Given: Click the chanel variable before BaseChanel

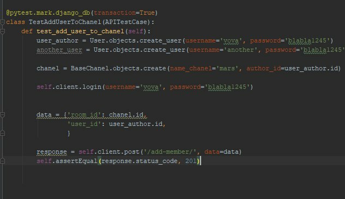Looking at the screenshot, I should [48, 69].
